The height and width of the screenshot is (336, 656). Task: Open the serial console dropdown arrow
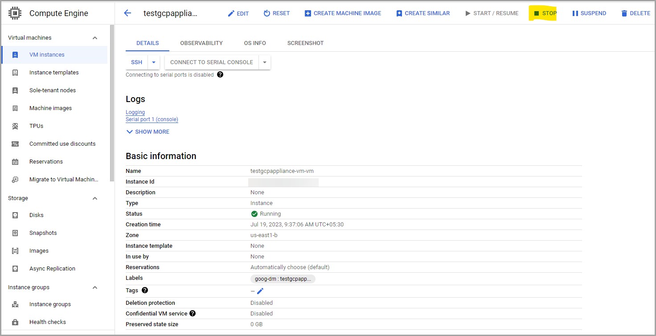[x=265, y=62]
